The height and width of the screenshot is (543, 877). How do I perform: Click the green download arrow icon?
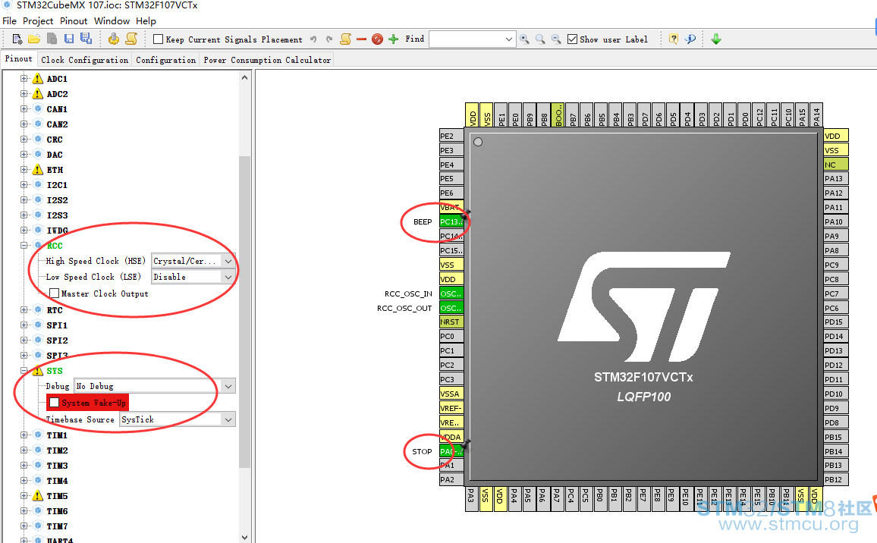[x=716, y=39]
